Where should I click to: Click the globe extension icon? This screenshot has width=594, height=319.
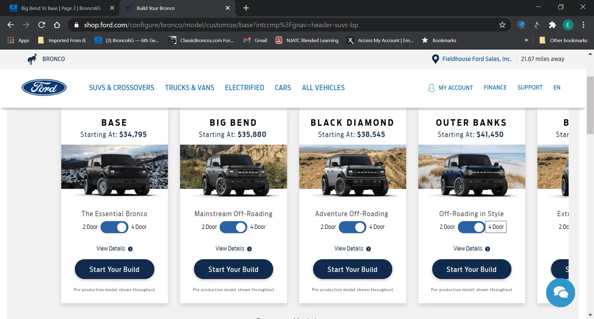(521, 25)
